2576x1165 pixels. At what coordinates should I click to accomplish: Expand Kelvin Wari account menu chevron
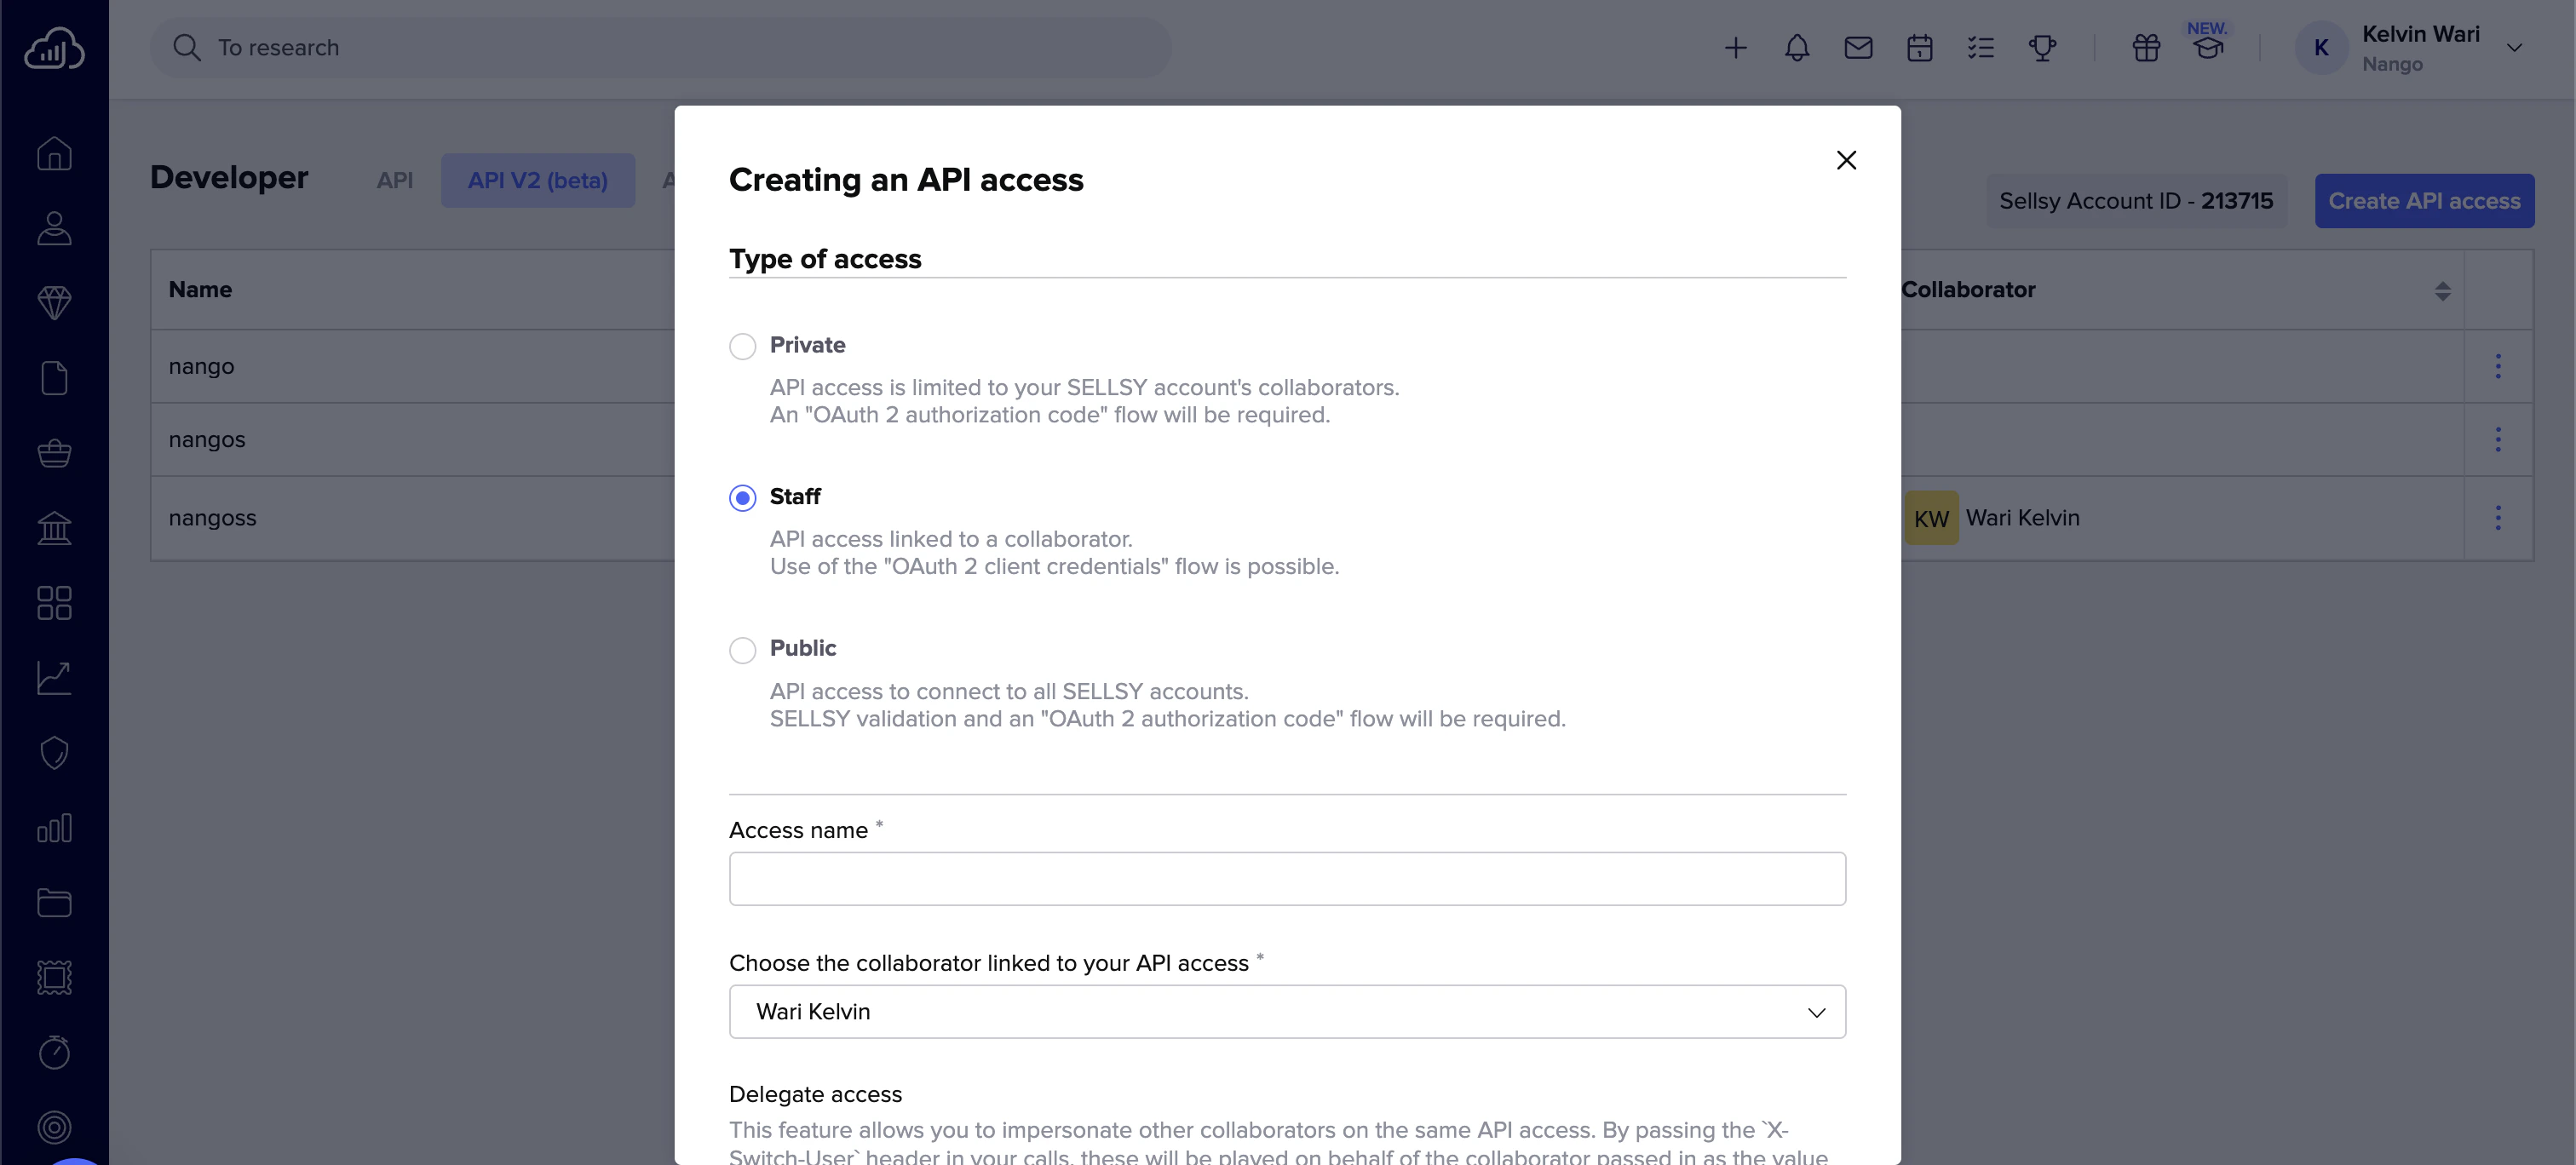pyautogui.click(x=2513, y=48)
